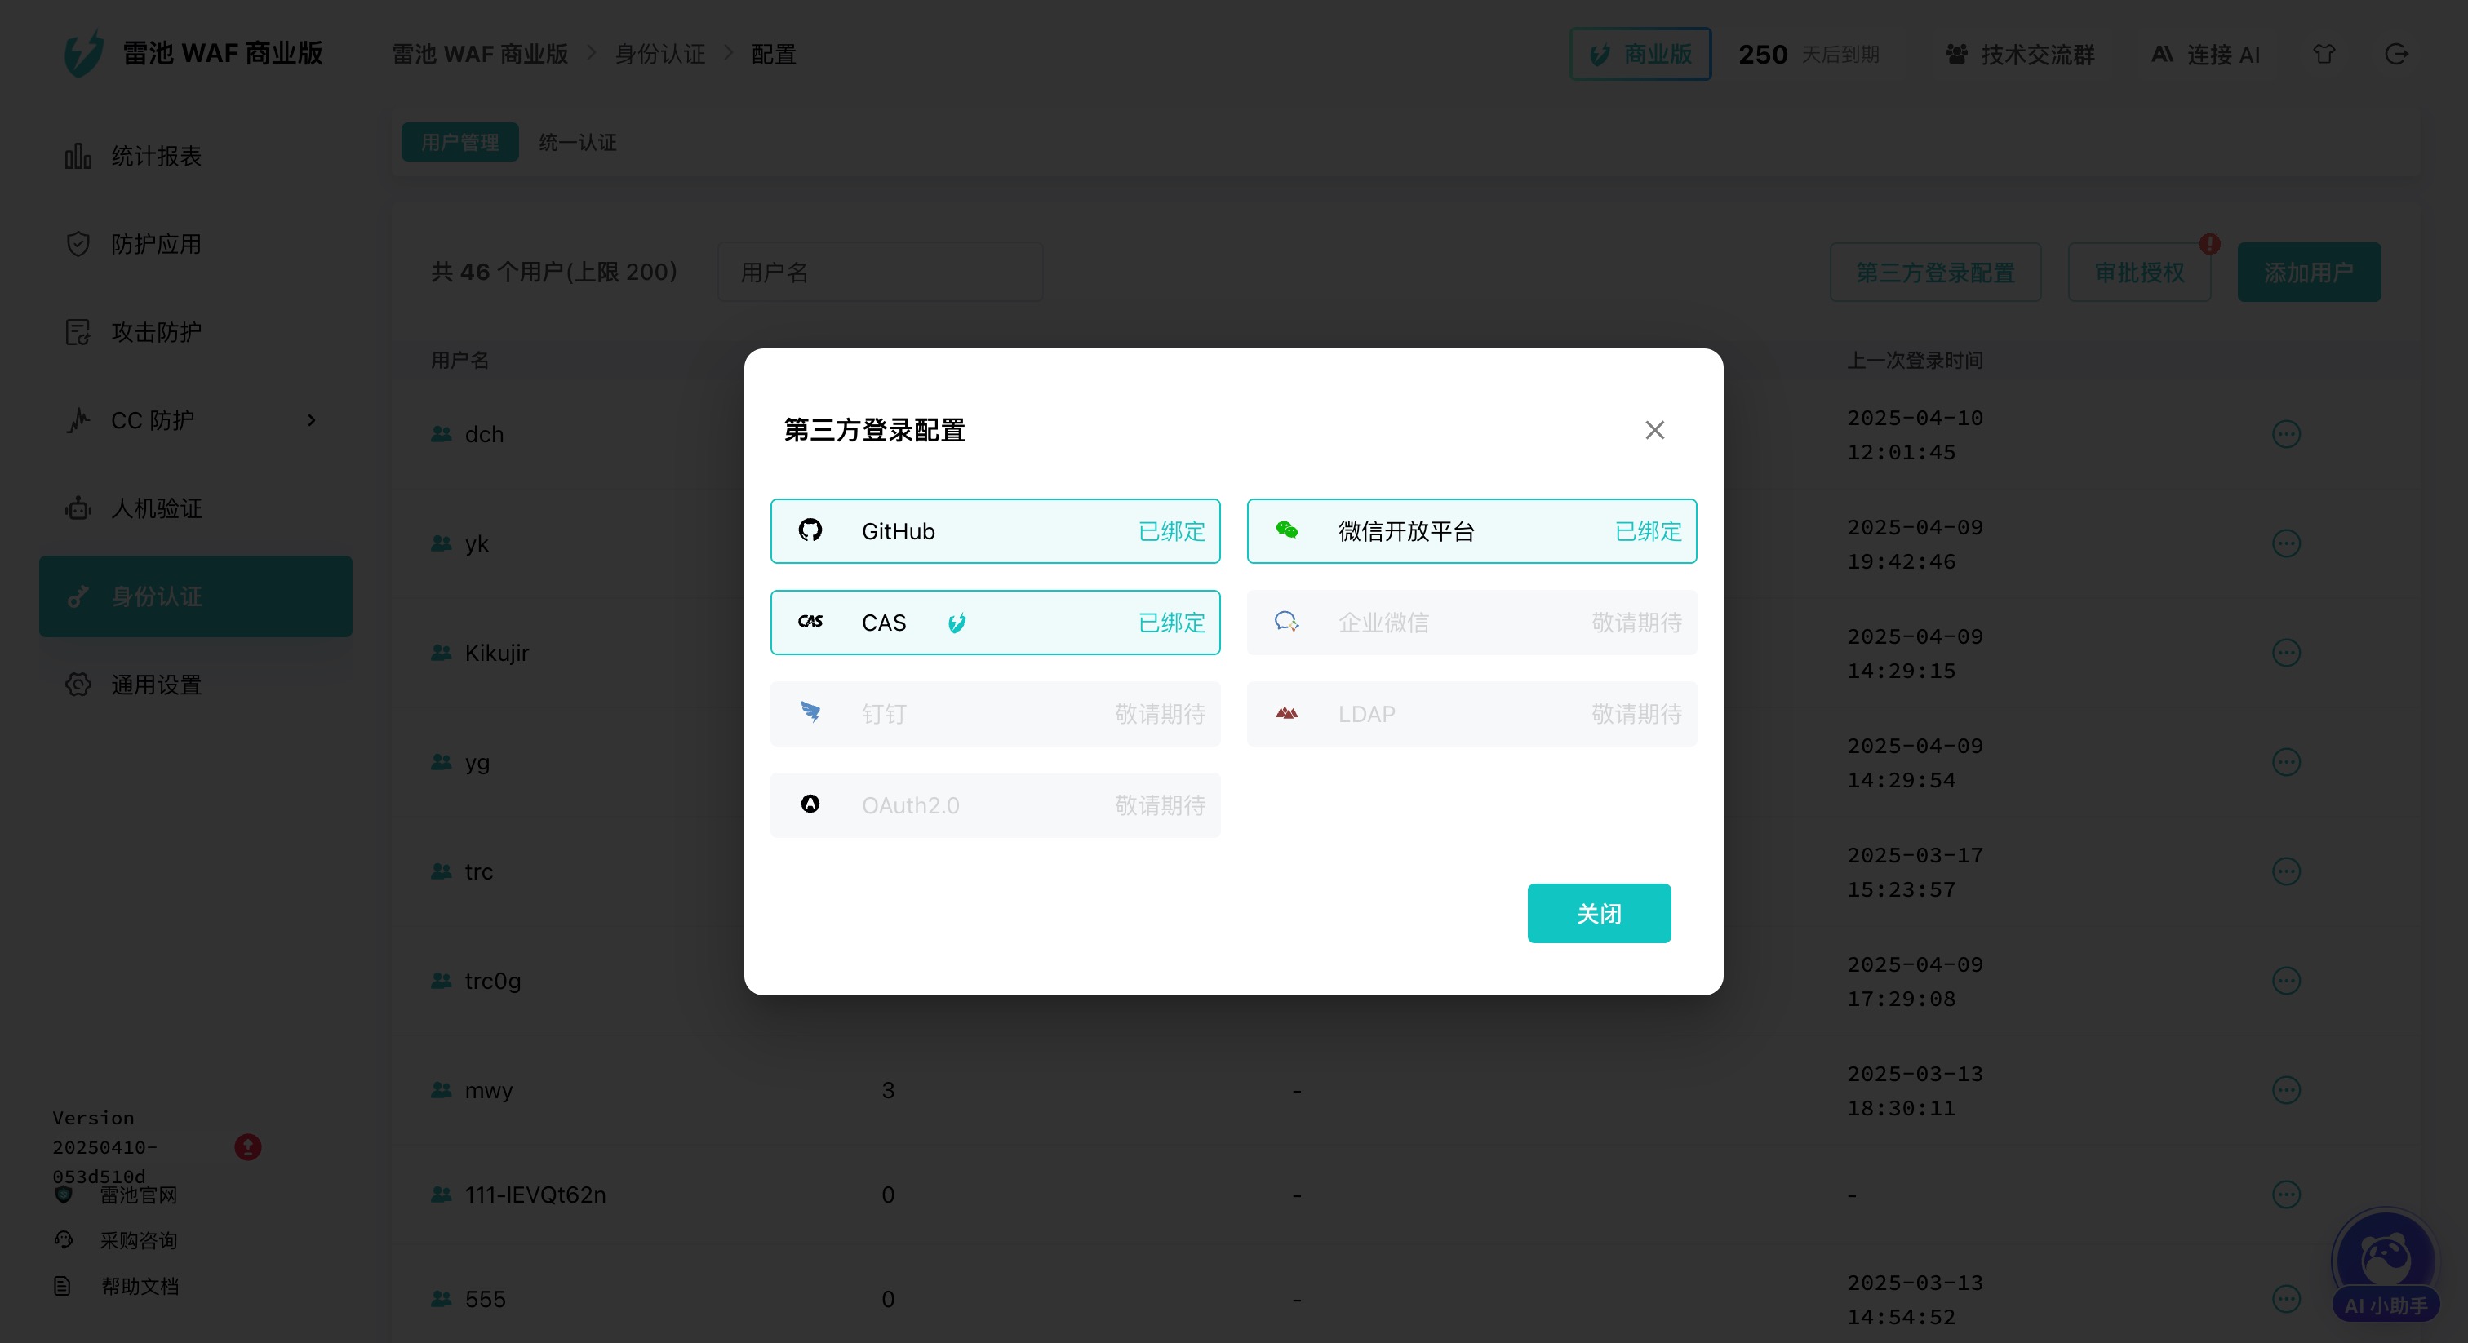Open the 技术交流群 link
Image resolution: width=2468 pixels, height=1343 pixels.
pyautogui.click(x=2021, y=55)
